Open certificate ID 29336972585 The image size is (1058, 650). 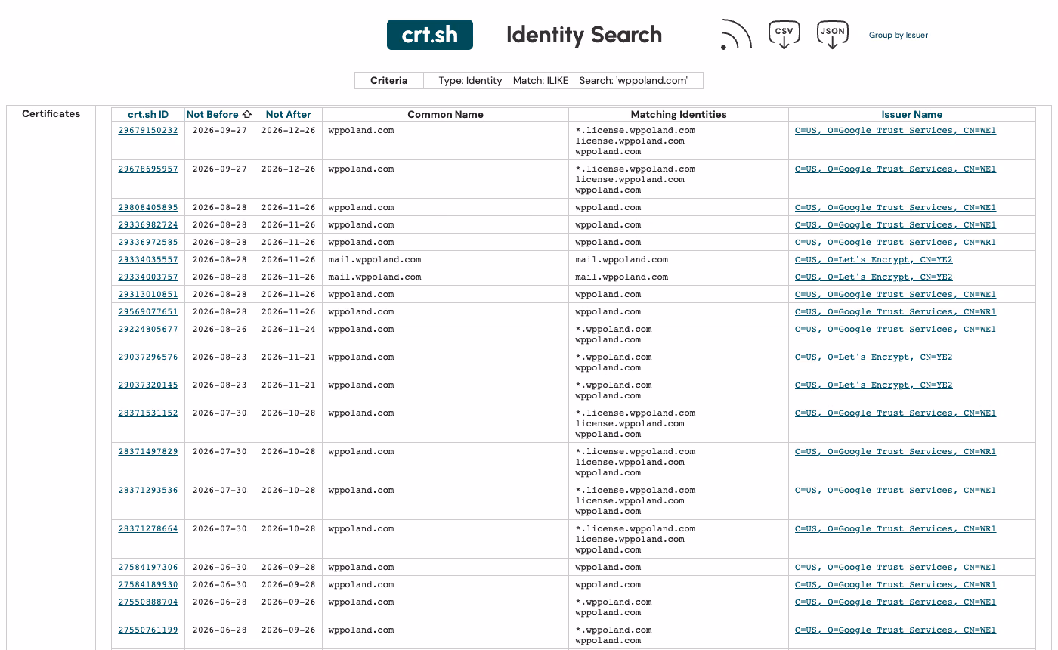coord(148,242)
